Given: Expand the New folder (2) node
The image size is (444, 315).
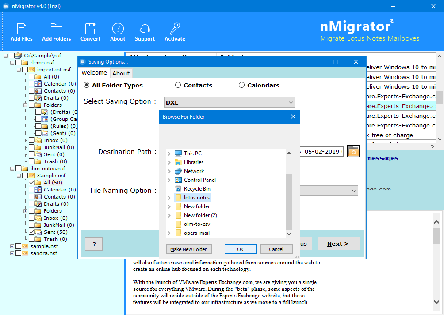Looking at the screenshot, I should point(169,215).
